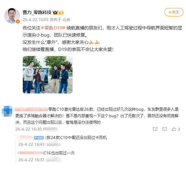This screenshot has width=186, height=169.
Task: Click the blurred name on 24款C10 reply
Action: point(25,138)
